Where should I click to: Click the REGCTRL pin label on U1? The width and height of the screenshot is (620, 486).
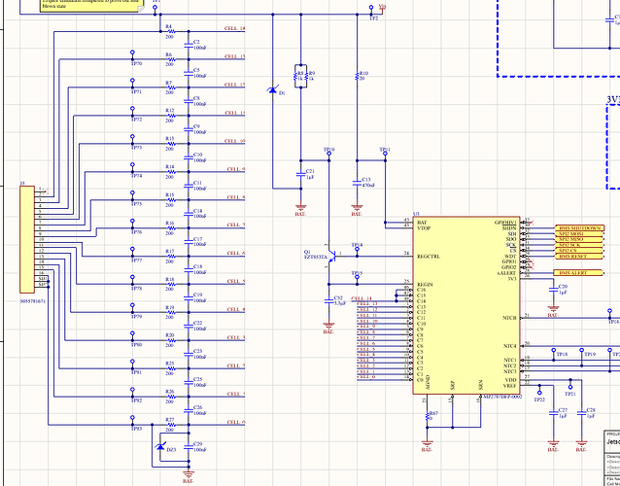point(429,257)
